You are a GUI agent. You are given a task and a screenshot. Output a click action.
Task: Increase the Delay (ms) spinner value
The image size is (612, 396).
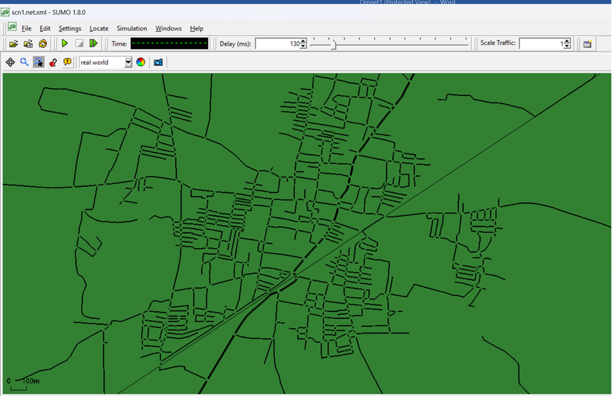(x=303, y=41)
